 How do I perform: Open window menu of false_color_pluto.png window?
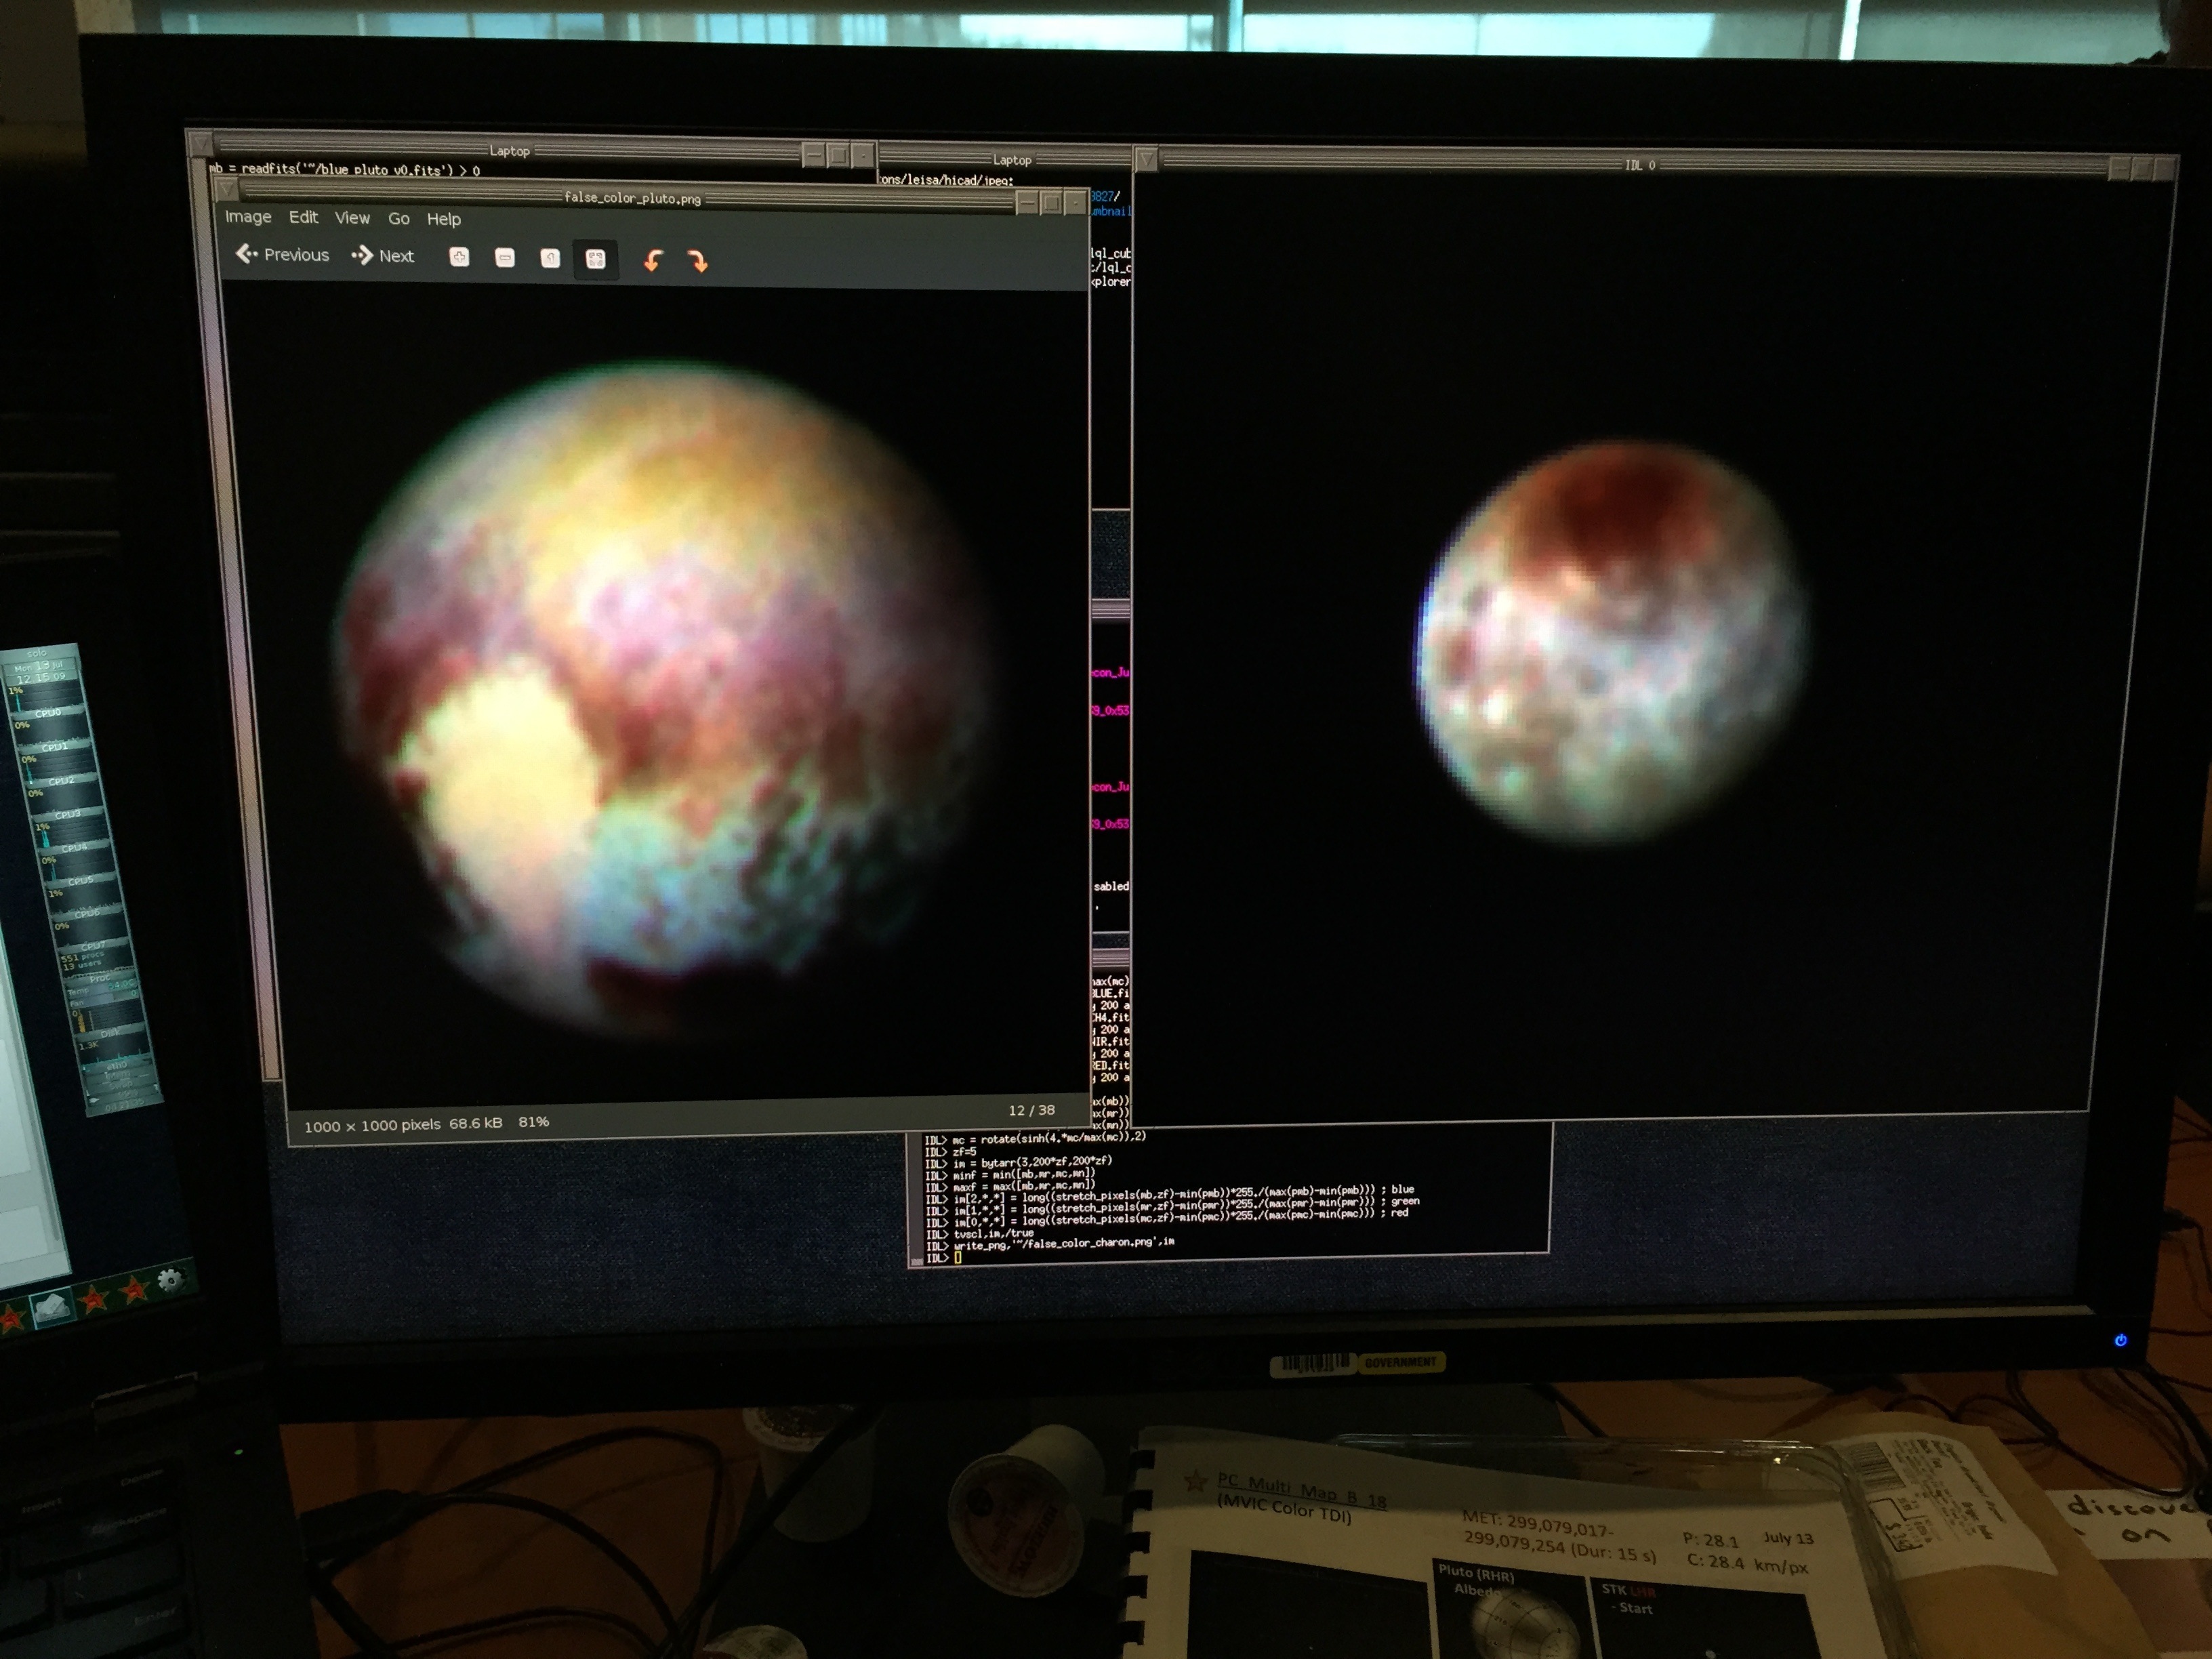pos(227,190)
